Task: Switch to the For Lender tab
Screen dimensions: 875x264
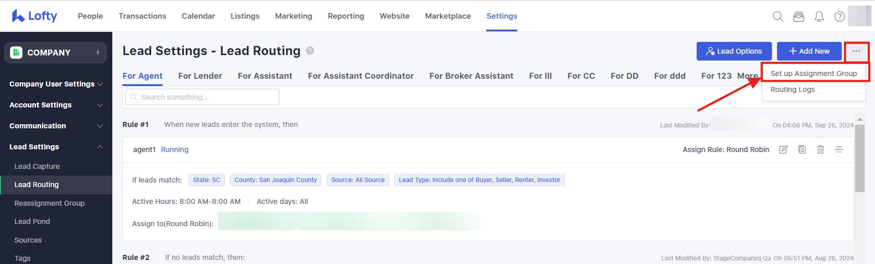Action: (200, 76)
